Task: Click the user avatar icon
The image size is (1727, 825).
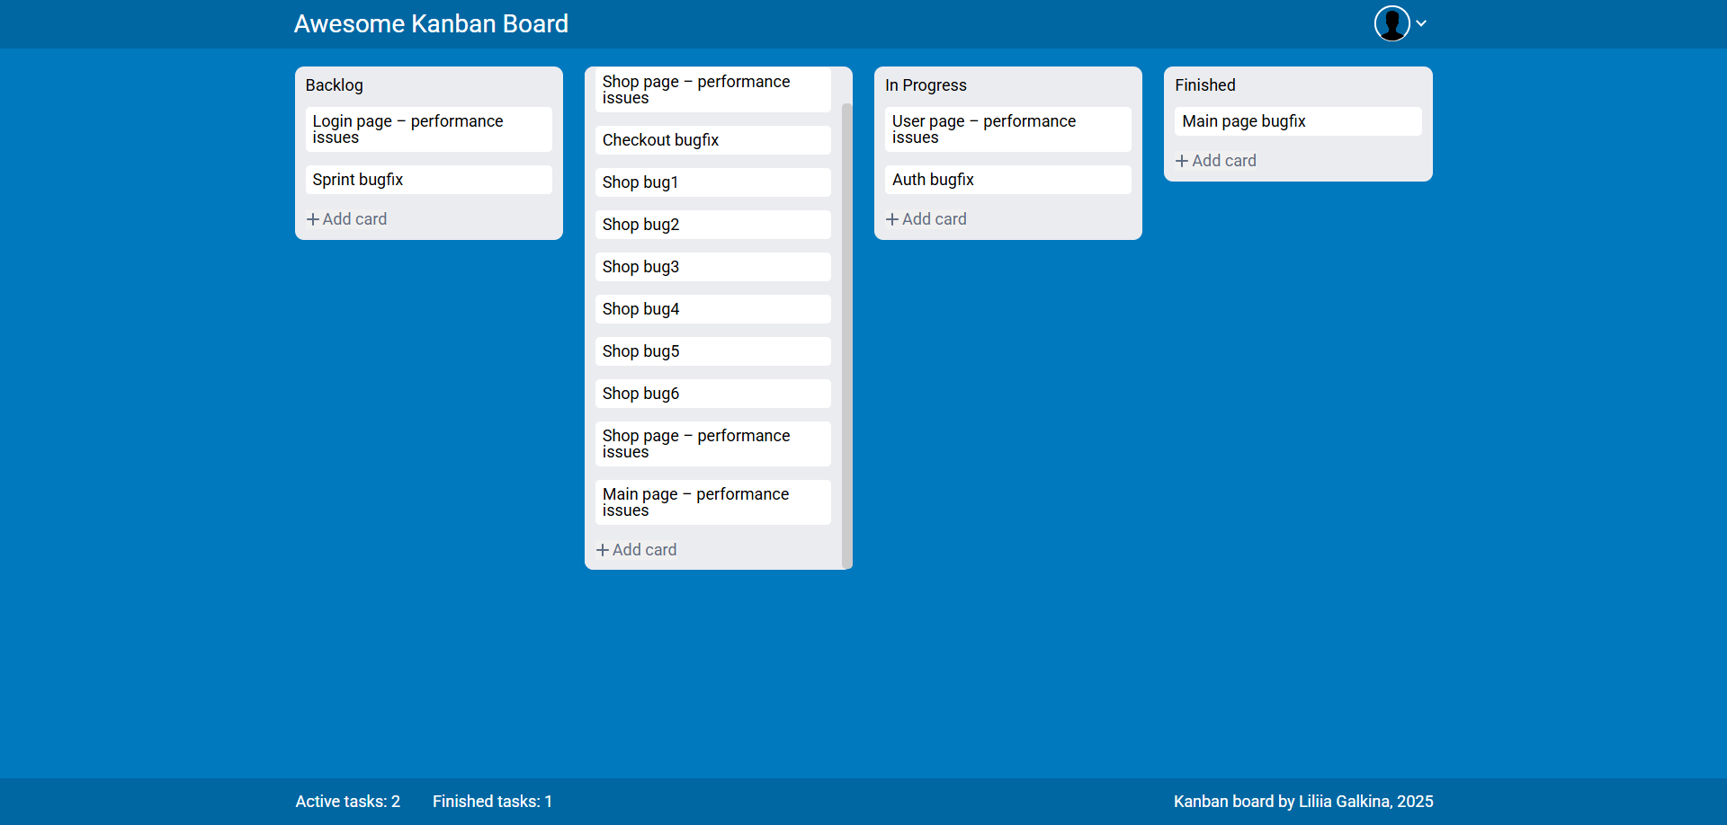Action: coord(1391,23)
